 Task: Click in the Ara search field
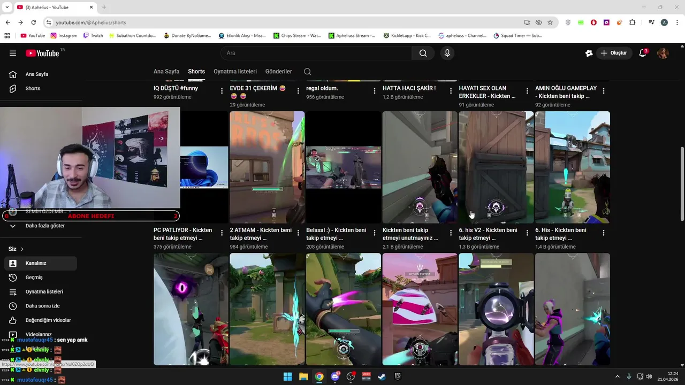(316, 53)
